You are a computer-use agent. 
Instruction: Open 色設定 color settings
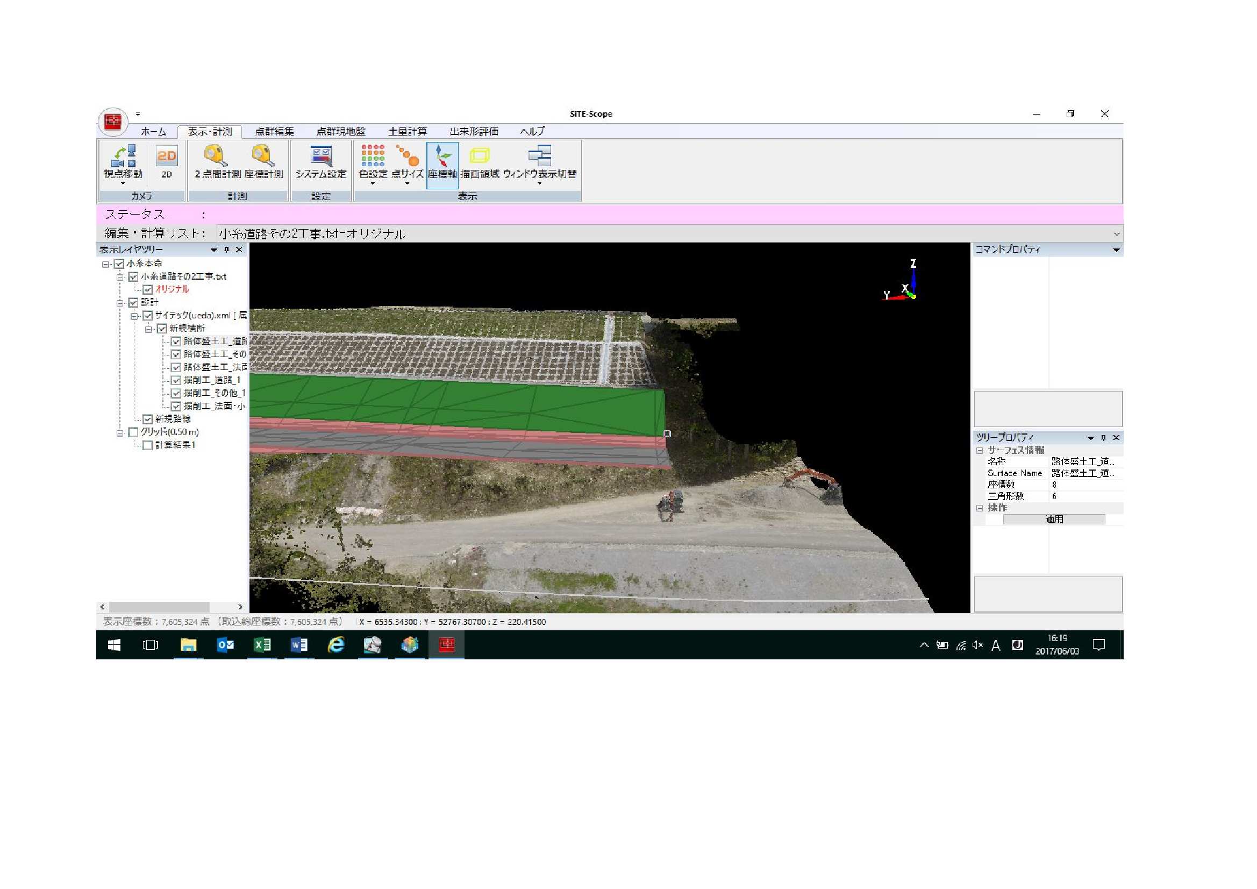click(x=373, y=157)
